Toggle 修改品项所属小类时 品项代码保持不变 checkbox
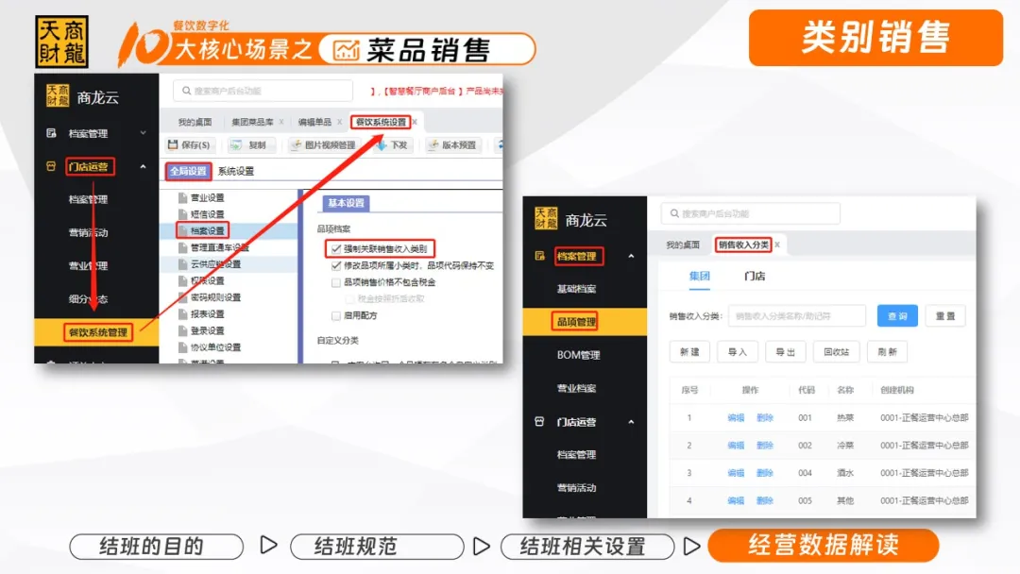The width and height of the screenshot is (1020, 574). pos(335,265)
